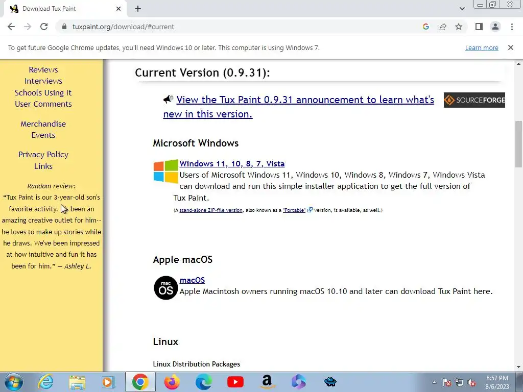Viewport: 523px width, 392px height.
Task: Switch to Chrome in the taskbar
Action: pos(140,382)
